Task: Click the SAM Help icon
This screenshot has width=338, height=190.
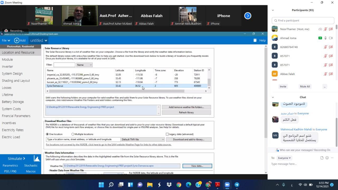Action: point(255,40)
